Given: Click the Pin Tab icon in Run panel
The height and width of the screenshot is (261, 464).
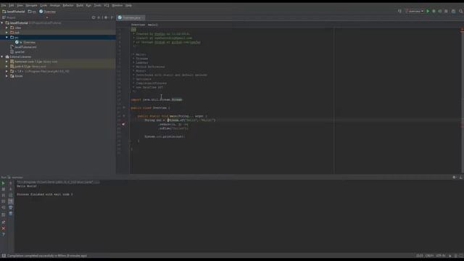Looking at the screenshot, I should coord(3,223).
